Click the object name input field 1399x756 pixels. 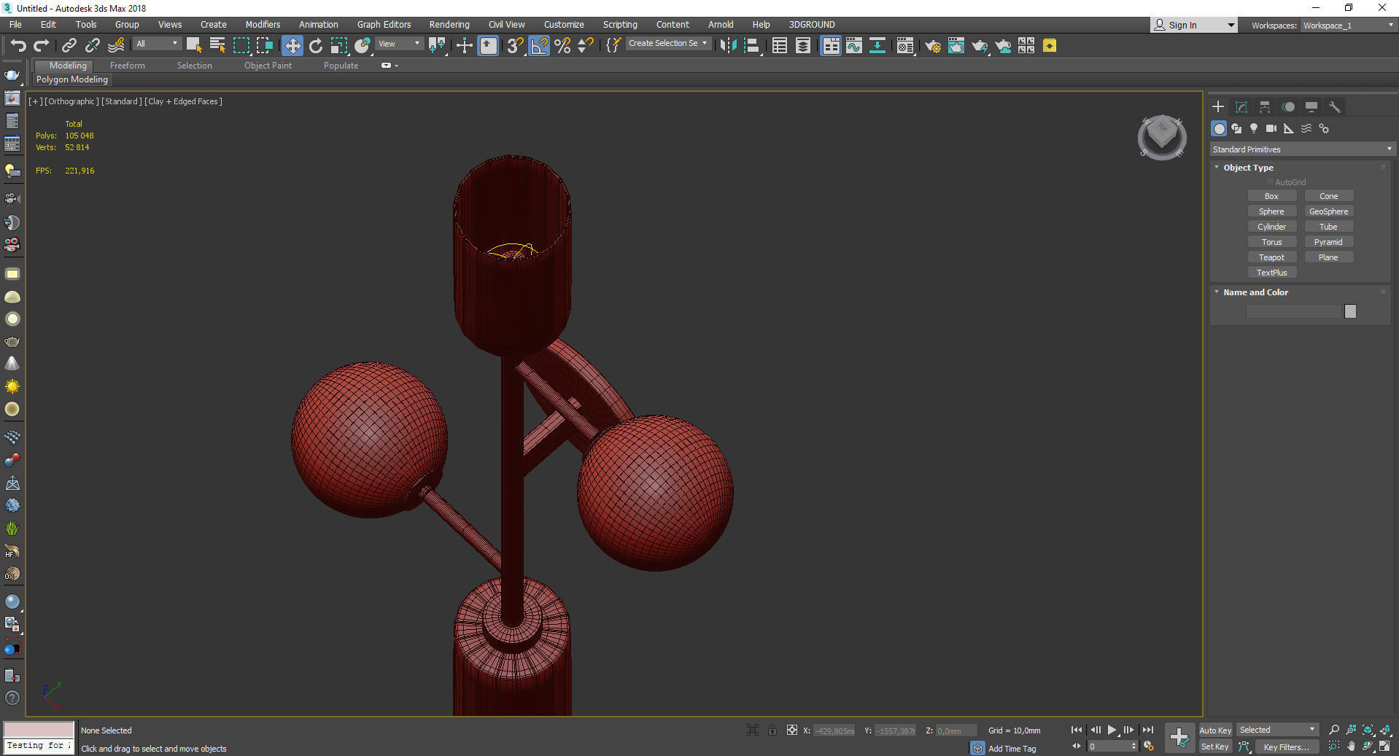coord(1294,311)
